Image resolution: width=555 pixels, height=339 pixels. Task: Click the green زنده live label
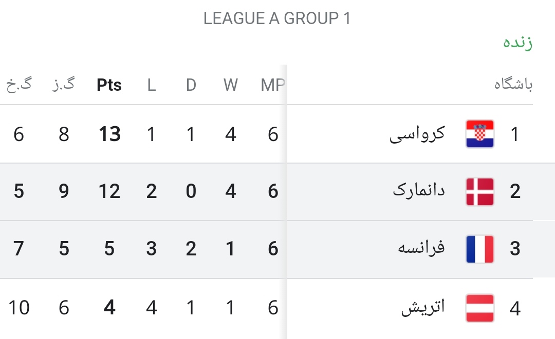518,43
